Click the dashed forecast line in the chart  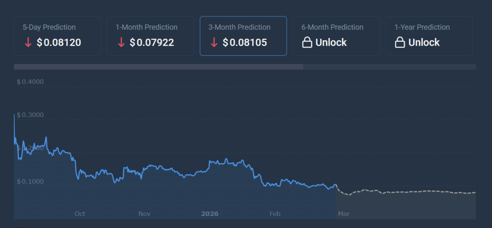(x=408, y=192)
